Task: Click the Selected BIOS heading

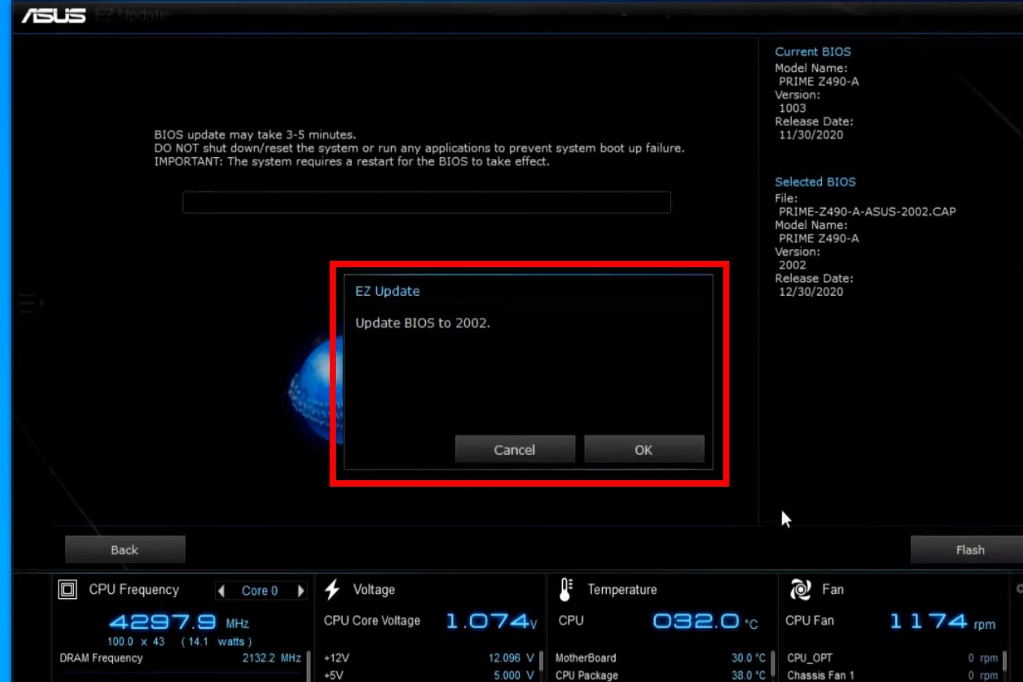Action: click(815, 182)
